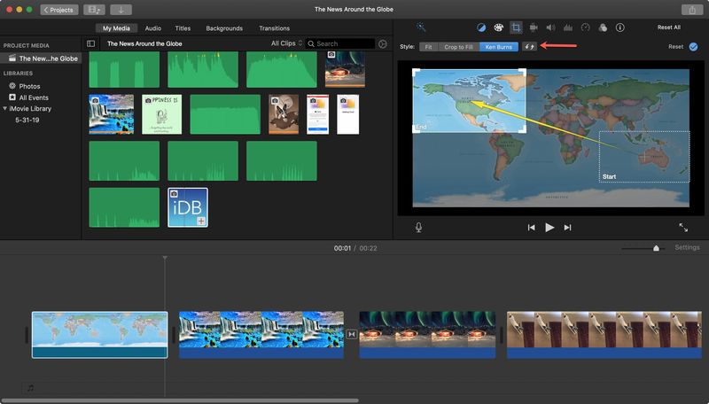The width and height of the screenshot is (709, 404).
Task: Select the Fit crop style
Action: click(429, 47)
